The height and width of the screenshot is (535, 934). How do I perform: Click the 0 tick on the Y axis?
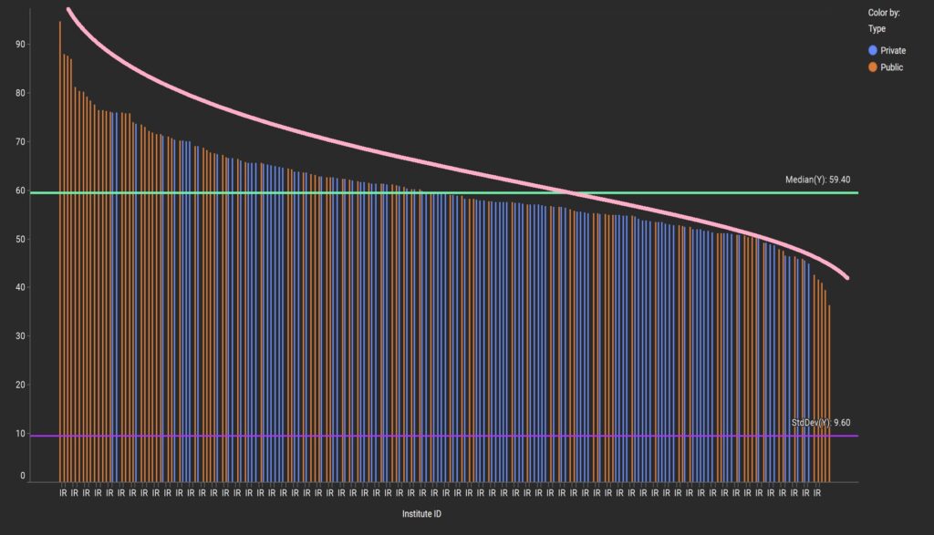(23, 476)
